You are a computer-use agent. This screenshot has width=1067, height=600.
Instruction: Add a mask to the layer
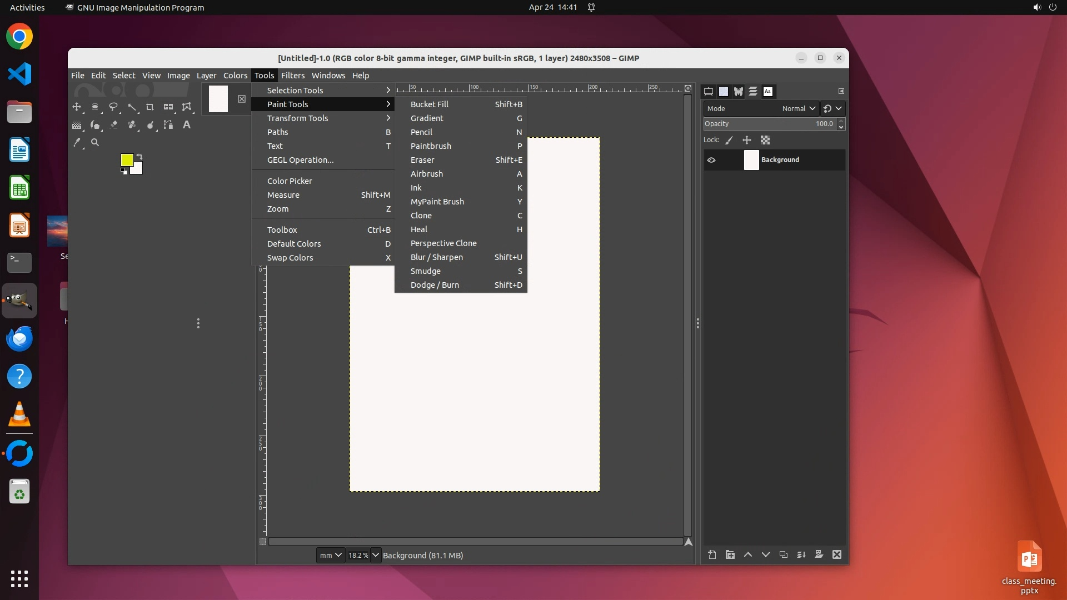tap(819, 554)
